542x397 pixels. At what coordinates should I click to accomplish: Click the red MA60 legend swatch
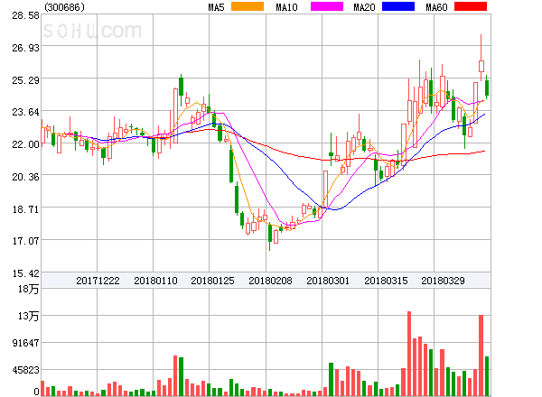pos(471,6)
